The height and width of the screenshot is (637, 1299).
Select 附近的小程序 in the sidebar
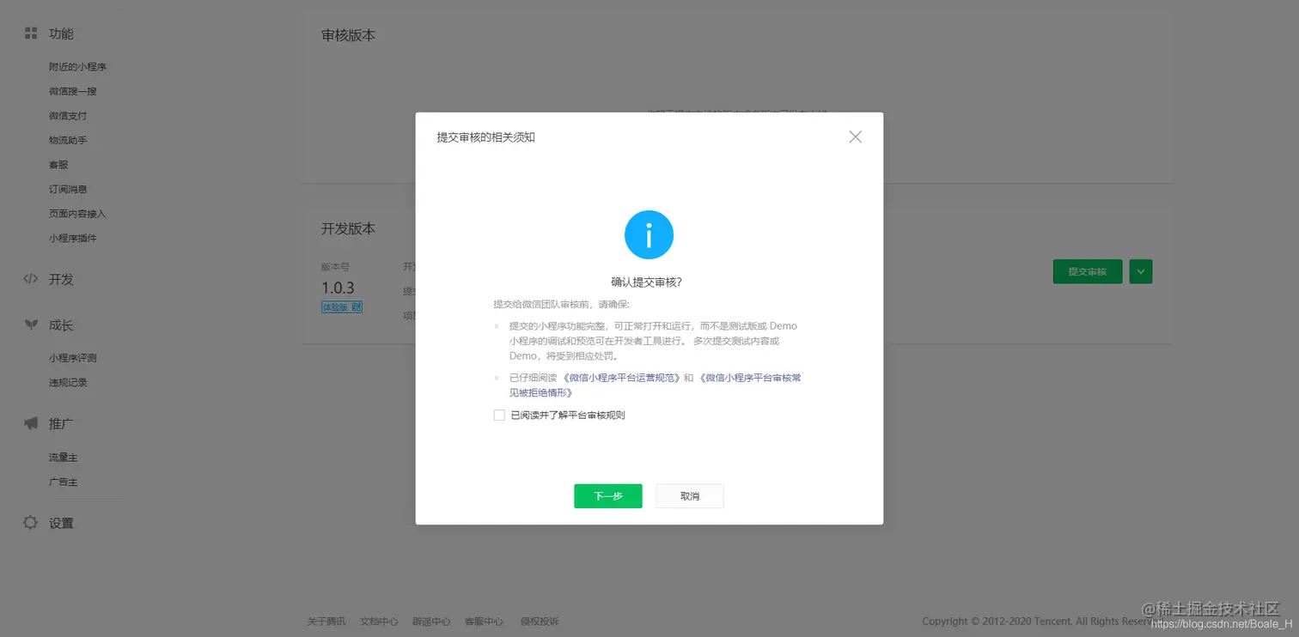tap(76, 66)
